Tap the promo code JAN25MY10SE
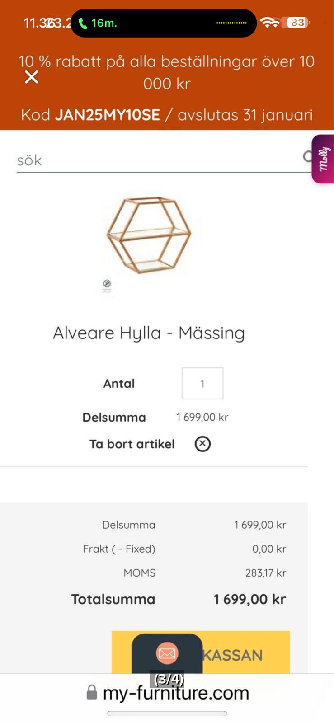The height and width of the screenshot is (723, 334). coord(108,115)
